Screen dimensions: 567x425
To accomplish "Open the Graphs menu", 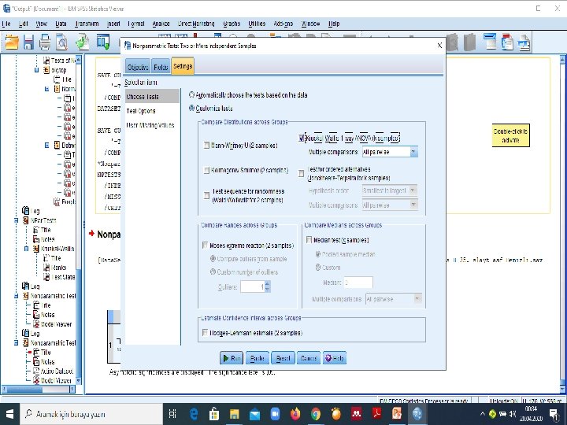I will click(232, 24).
